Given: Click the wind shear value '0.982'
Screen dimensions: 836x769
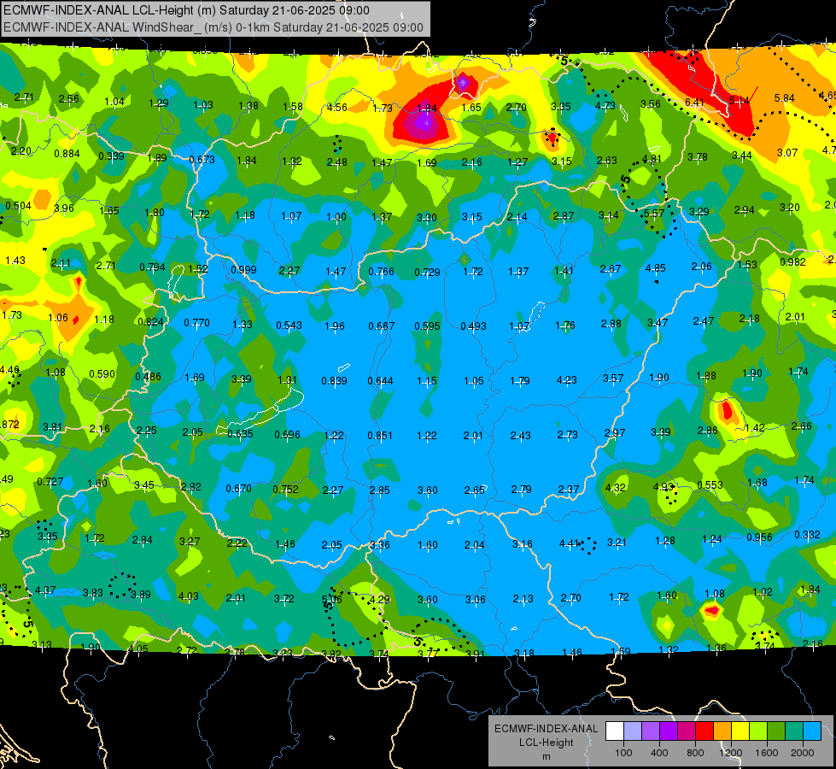Looking at the screenshot, I should [x=792, y=261].
